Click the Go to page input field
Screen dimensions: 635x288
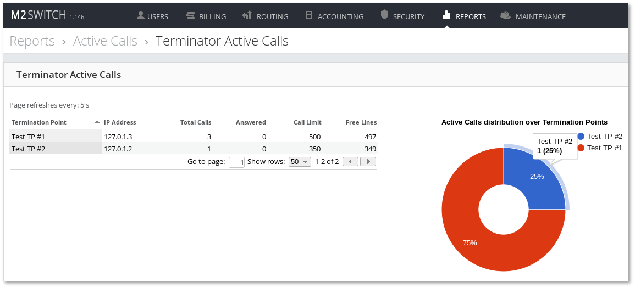tap(236, 162)
